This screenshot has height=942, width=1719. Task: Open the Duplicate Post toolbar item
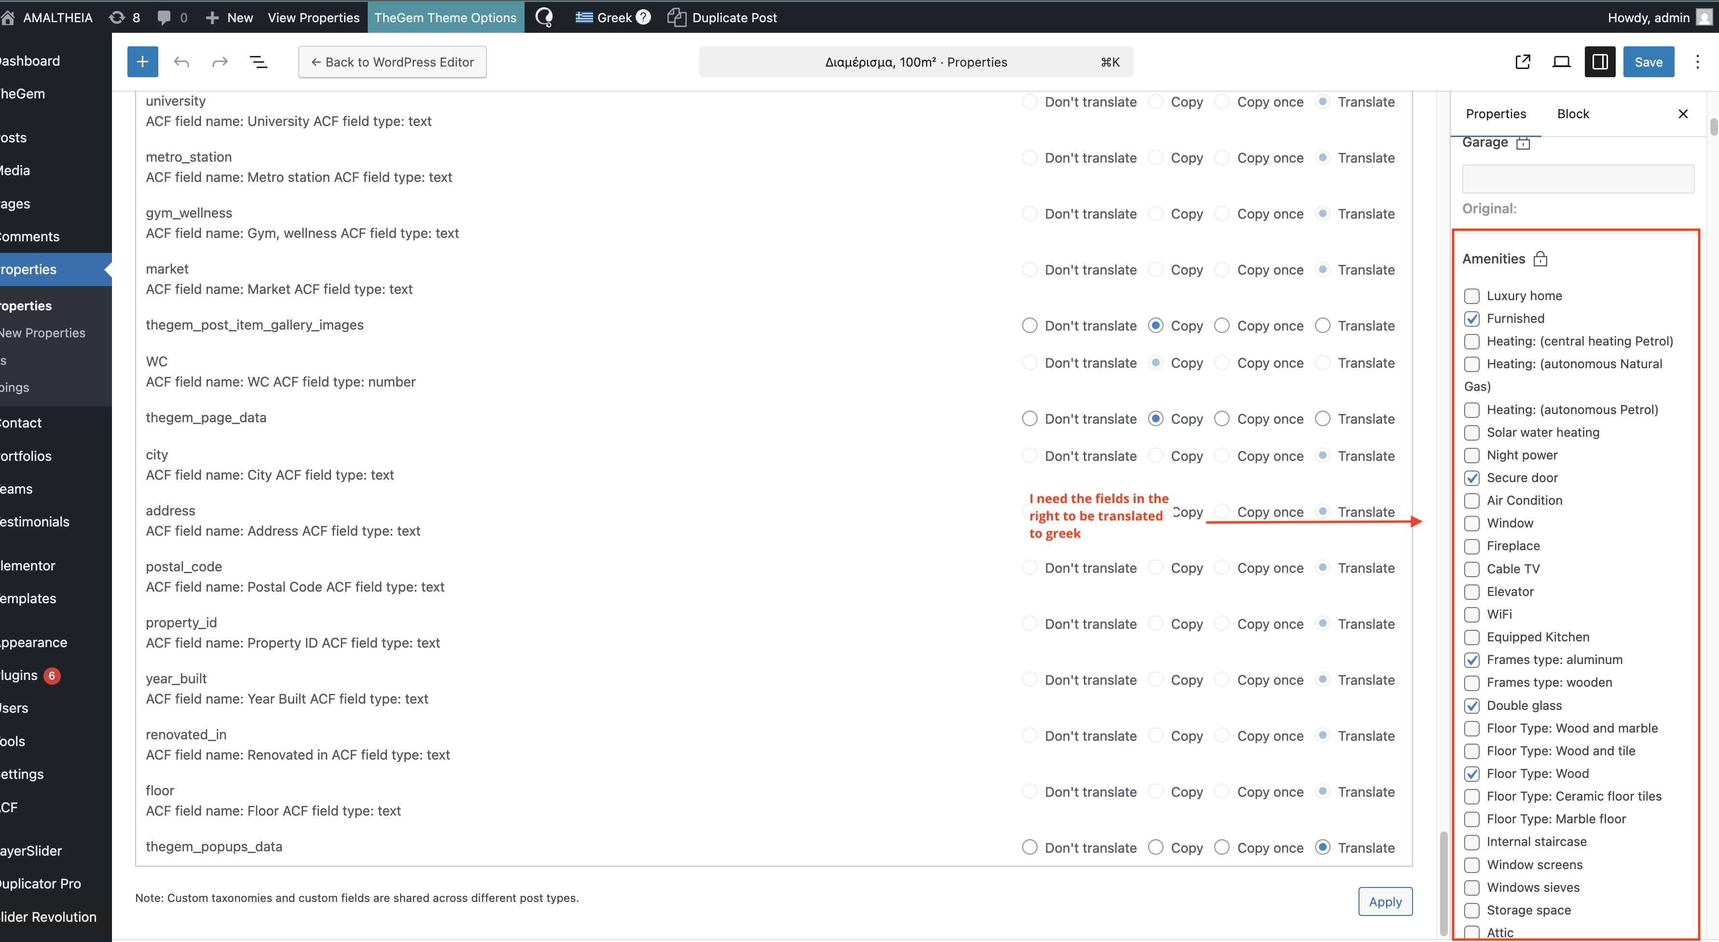pyautogui.click(x=722, y=17)
